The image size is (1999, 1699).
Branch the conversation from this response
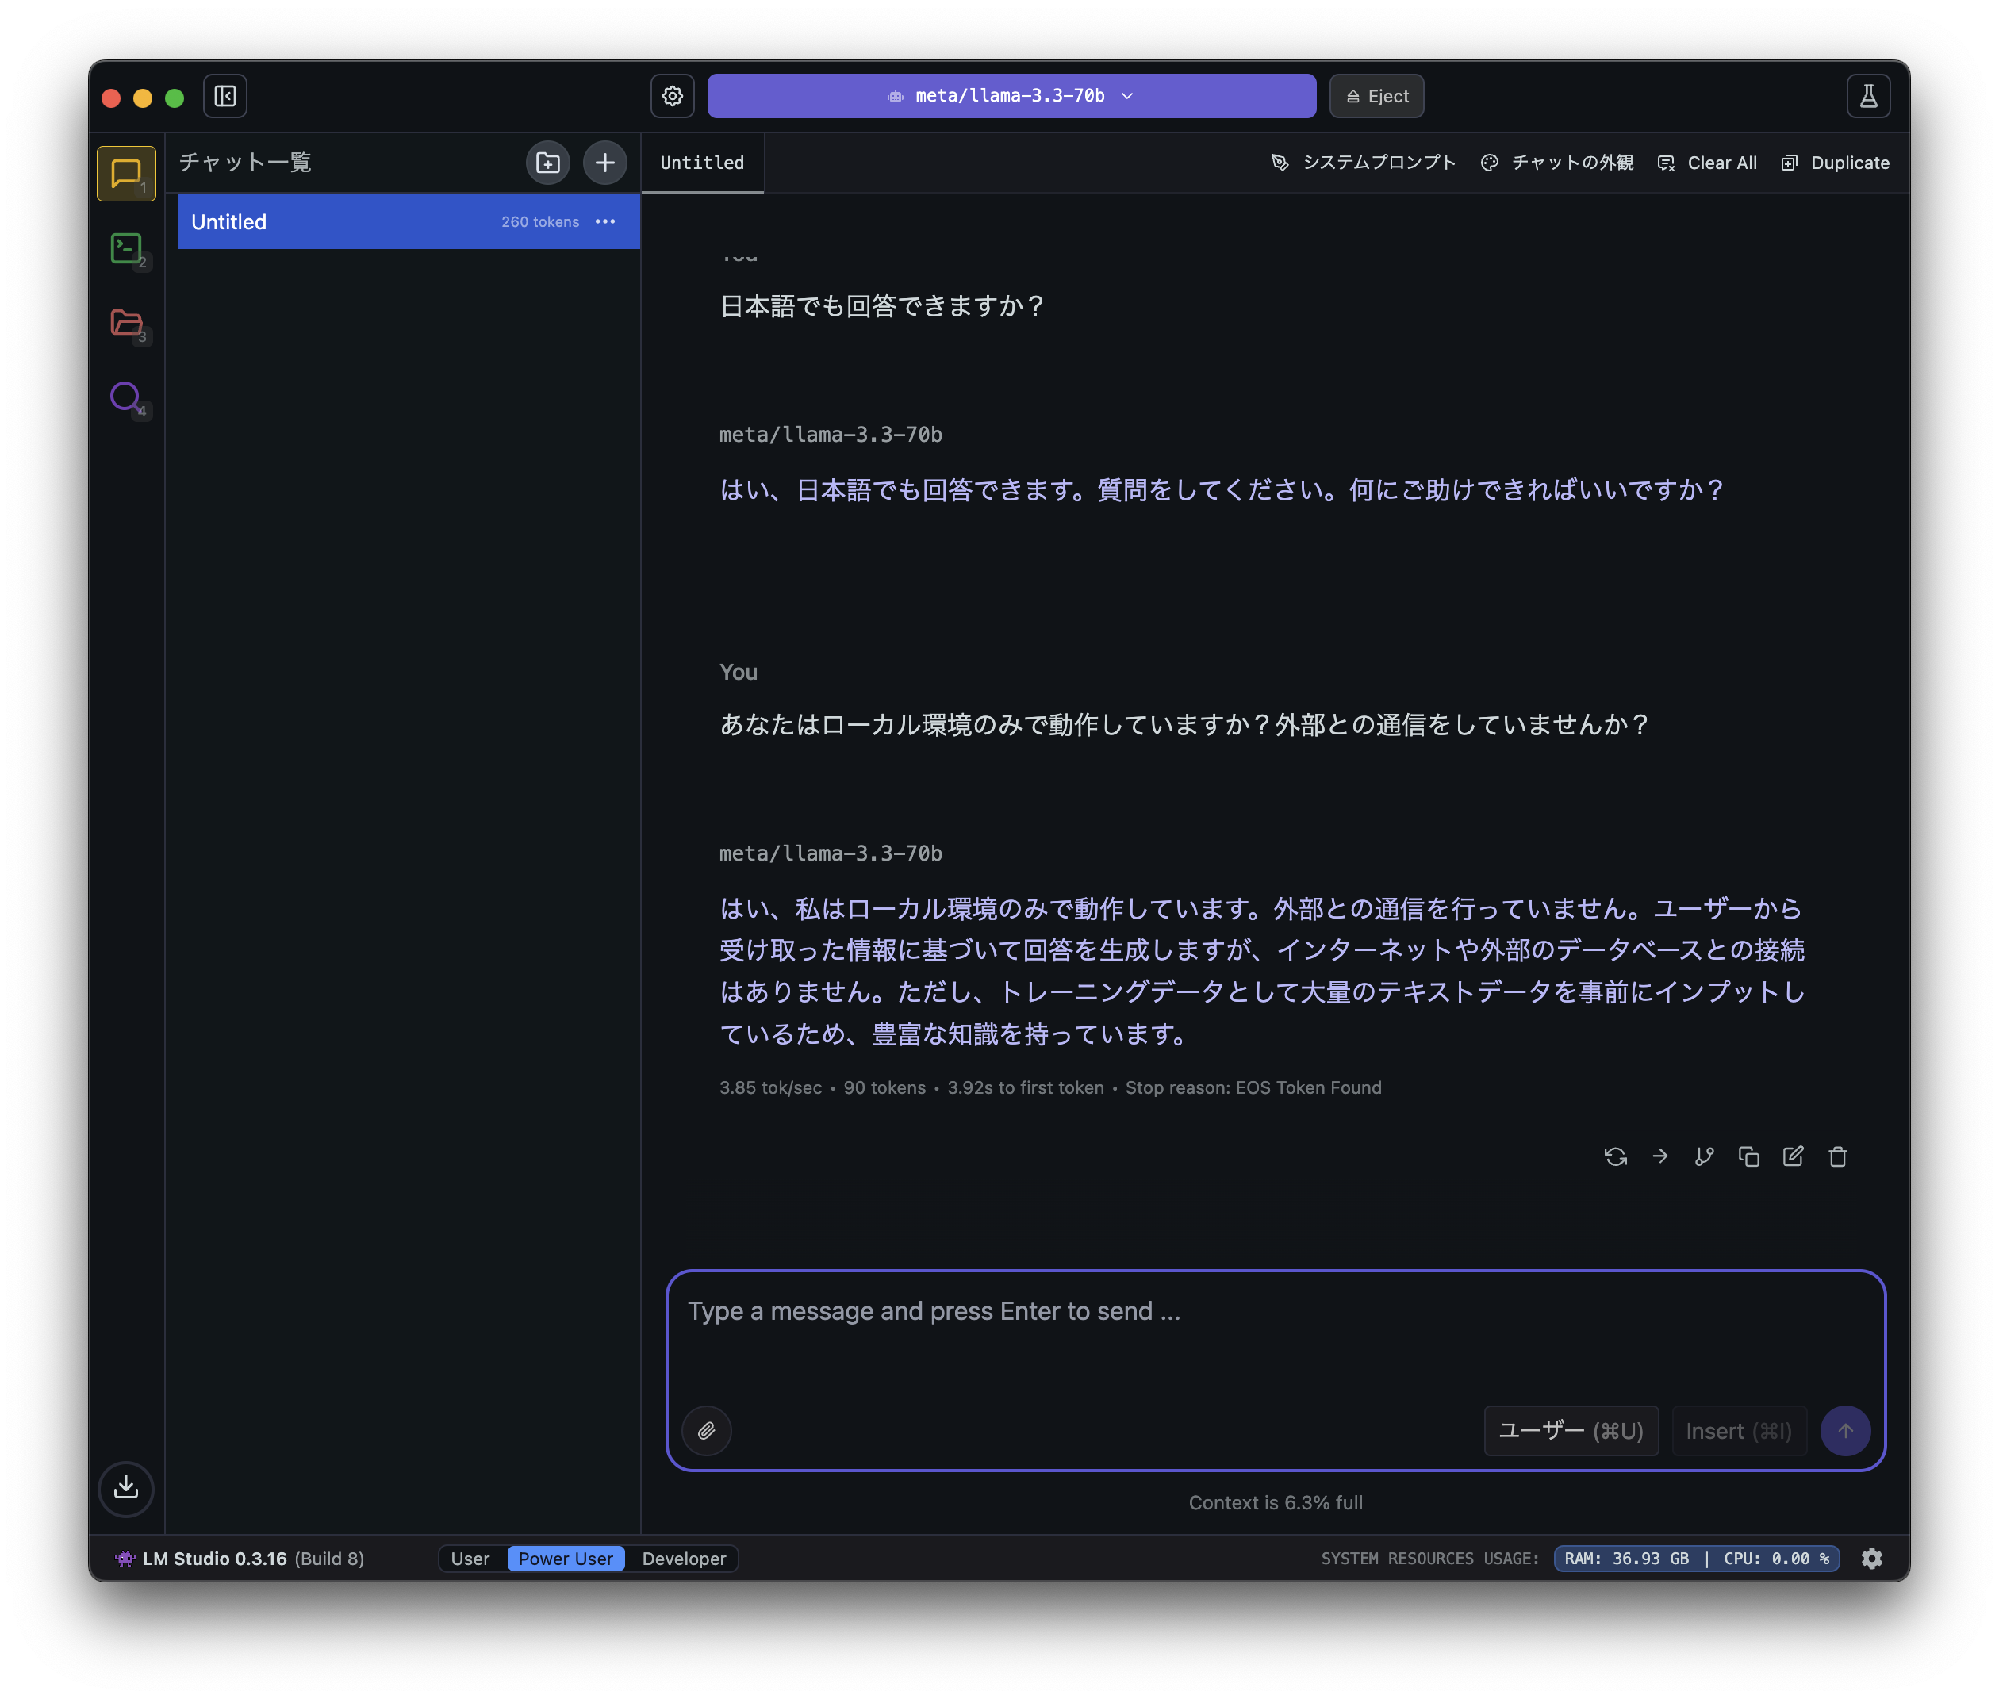click(1704, 1156)
